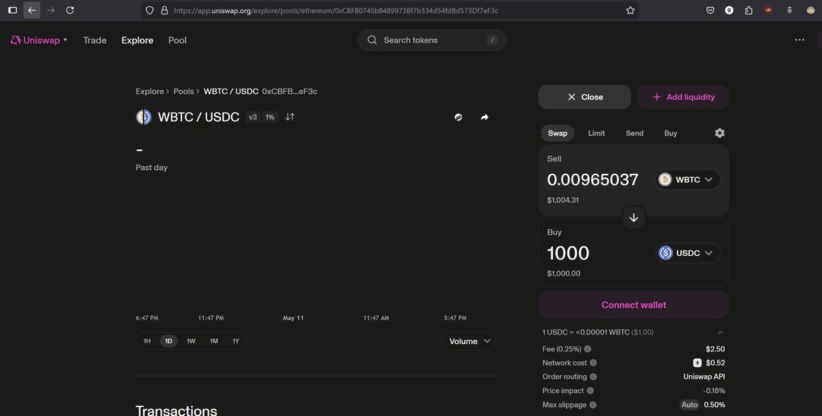
Task: Open the USDC buy token selector
Action: pyautogui.click(x=688, y=252)
